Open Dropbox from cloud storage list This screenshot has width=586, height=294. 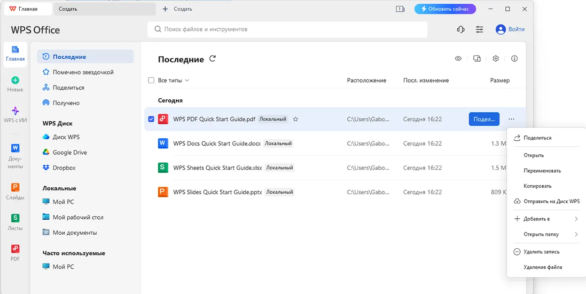click(64, 167)
